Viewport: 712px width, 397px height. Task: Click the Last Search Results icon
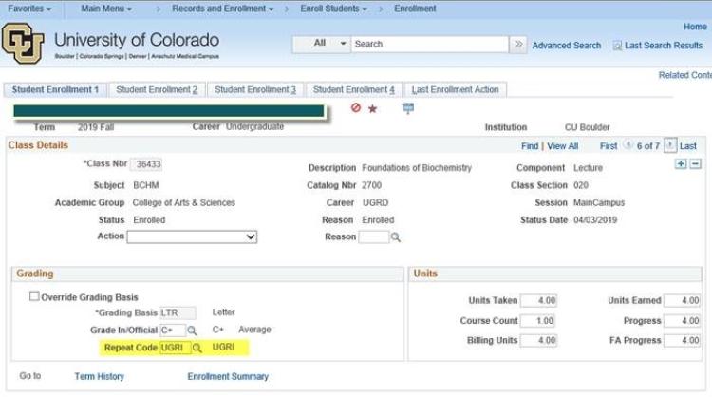617,46
